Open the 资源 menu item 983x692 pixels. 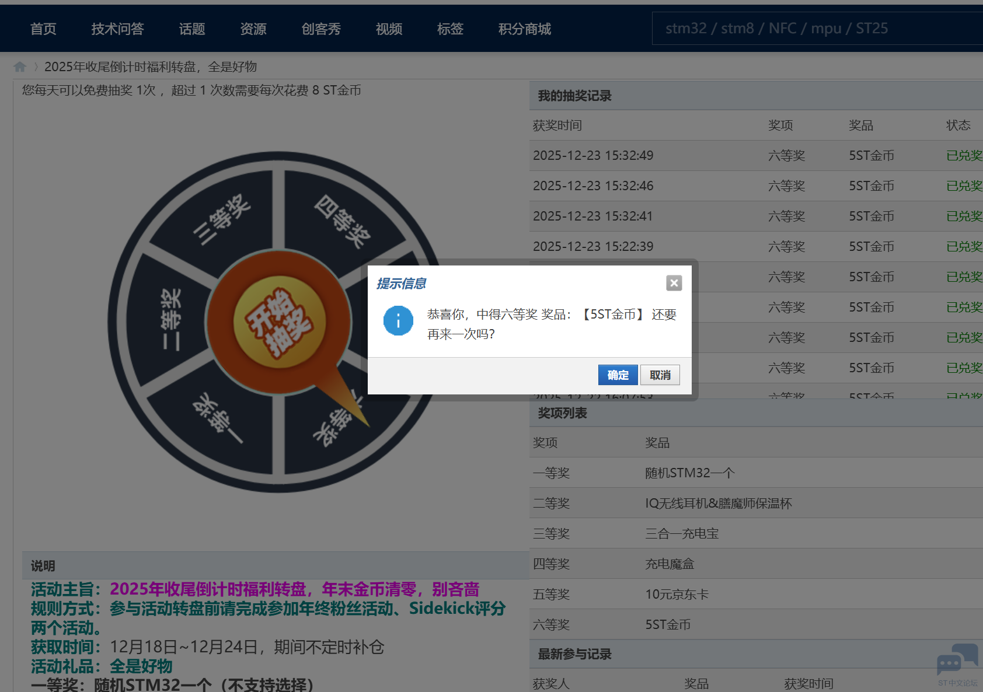point(253,29)
